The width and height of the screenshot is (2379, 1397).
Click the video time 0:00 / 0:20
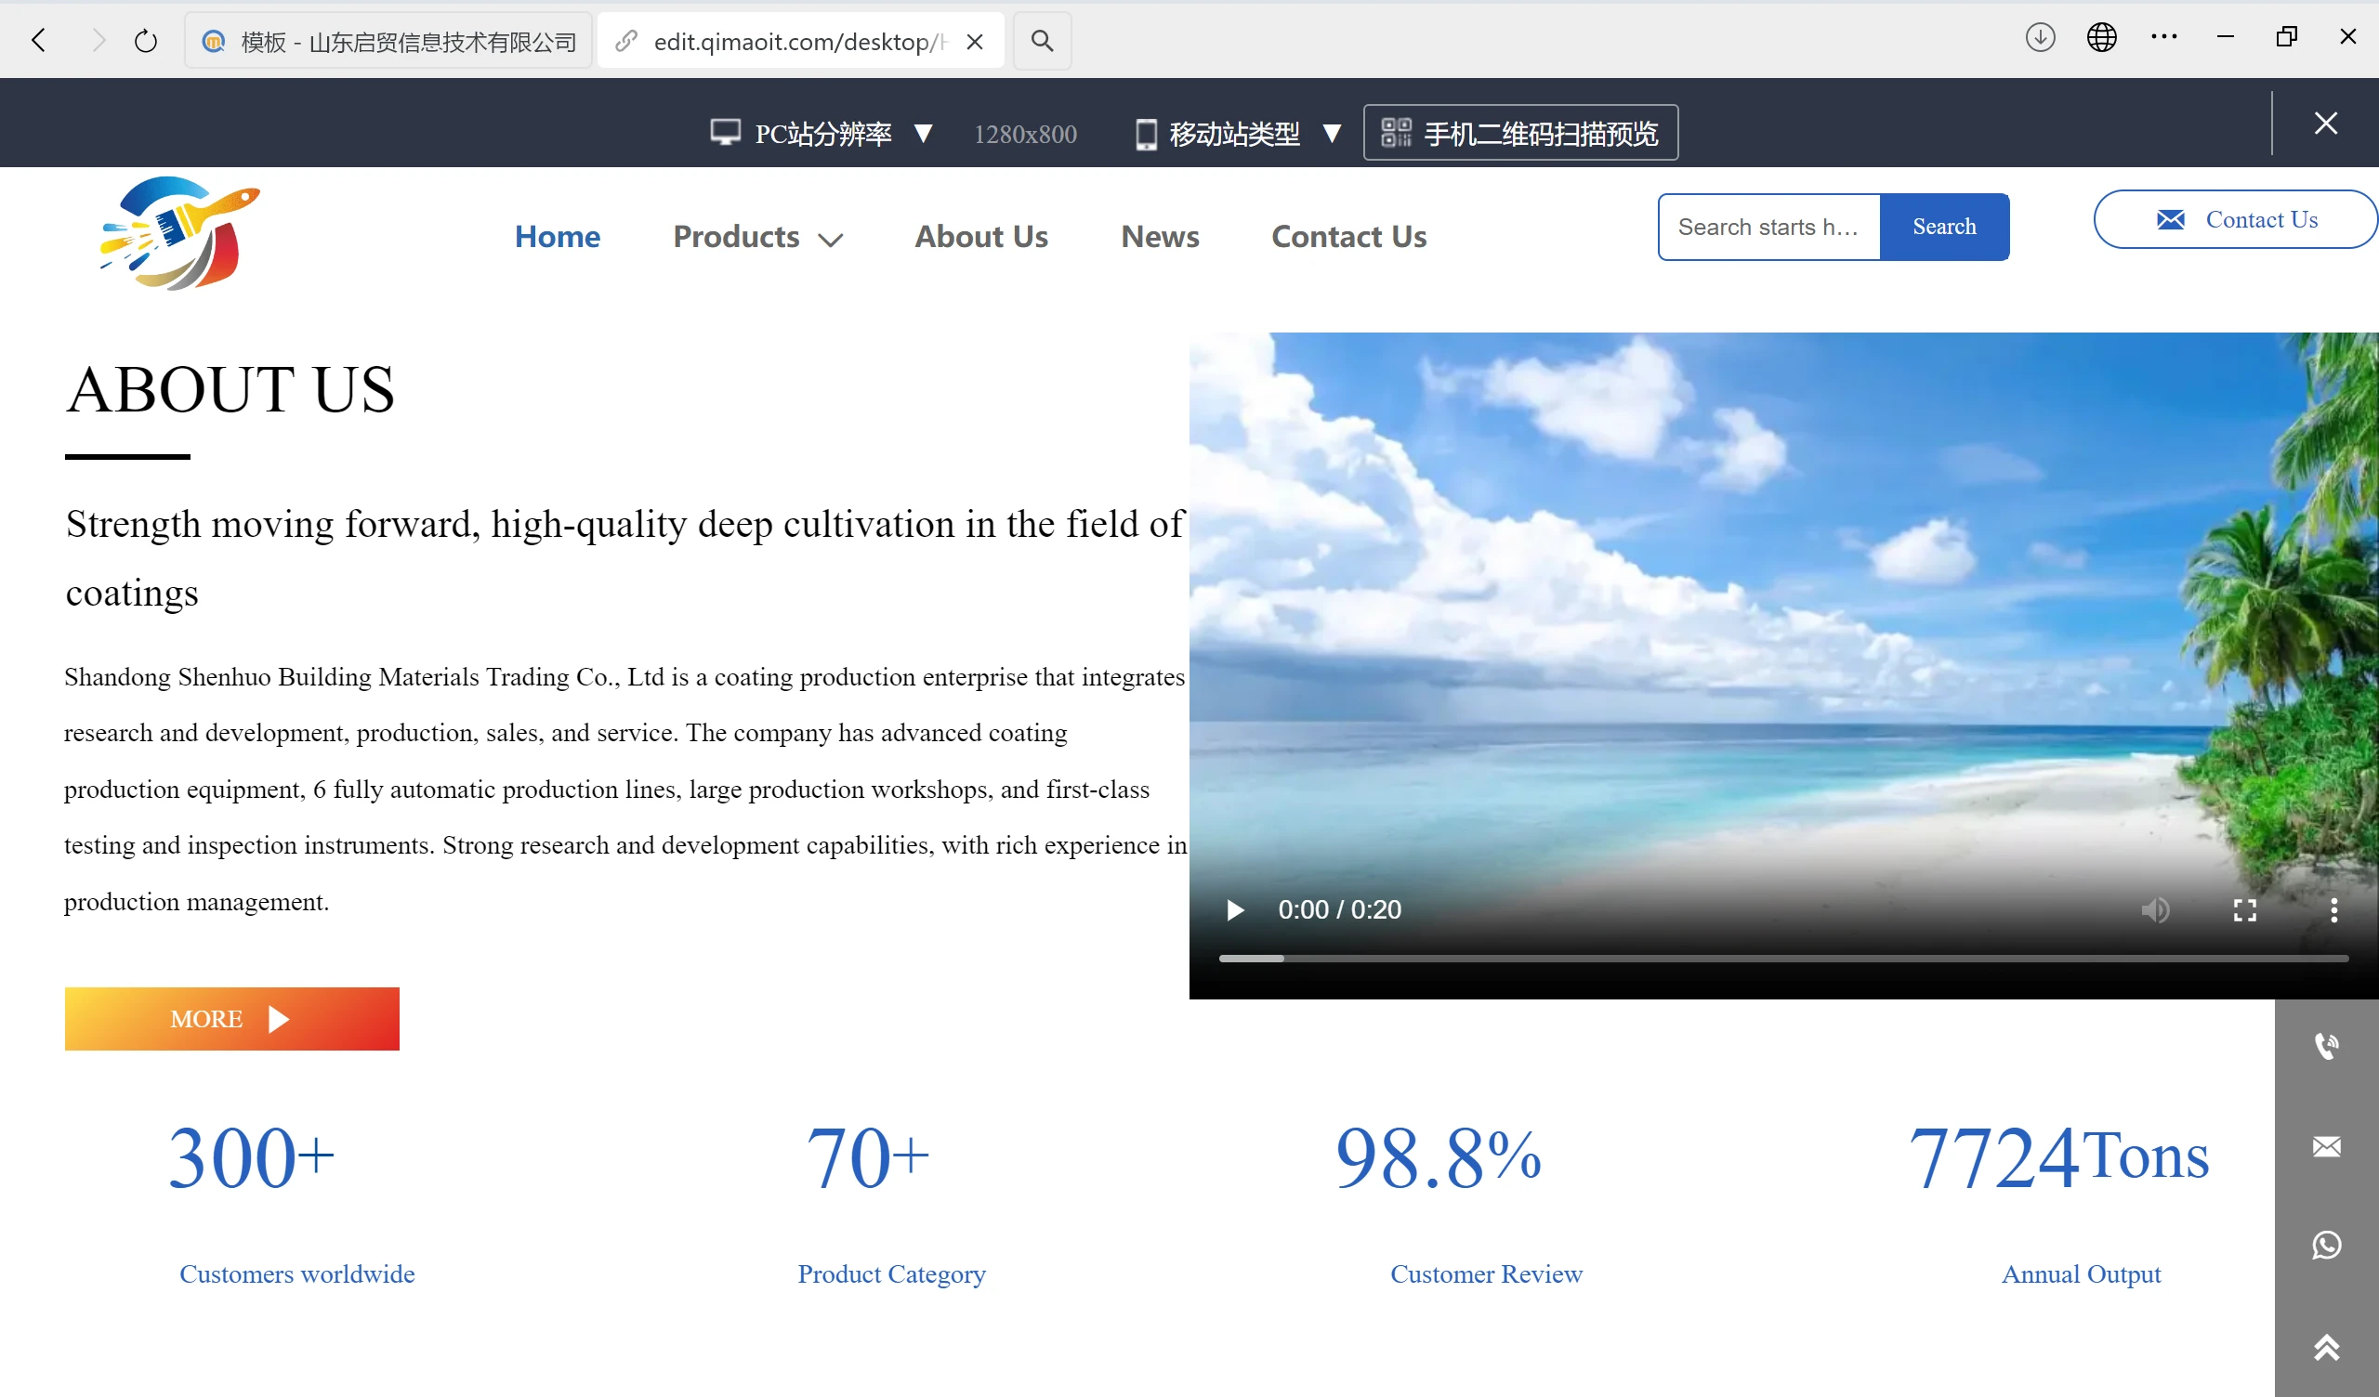[x=1340, y=910]
